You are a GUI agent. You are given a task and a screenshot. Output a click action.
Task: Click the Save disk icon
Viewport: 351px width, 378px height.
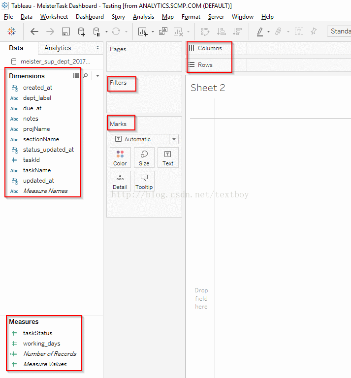(66, 31)
